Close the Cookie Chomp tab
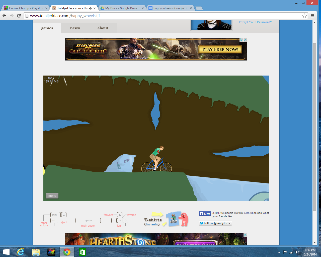This screenshot has width=321, height=257. point(46,8)
